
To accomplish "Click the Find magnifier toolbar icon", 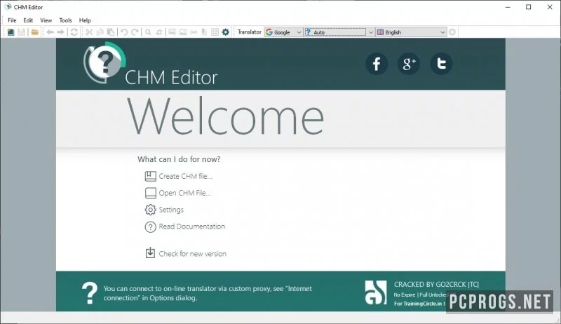I will tap(148, 32).
